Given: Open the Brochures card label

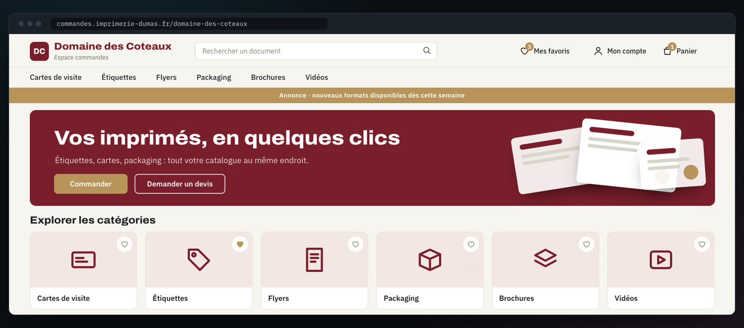Looking at the screenshot, I should point(517,298).
